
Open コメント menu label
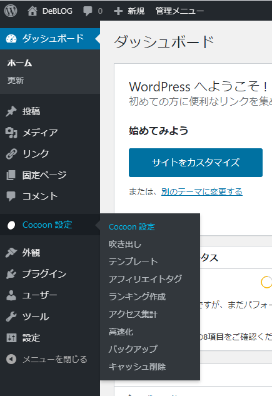click(x=40, y=196)
